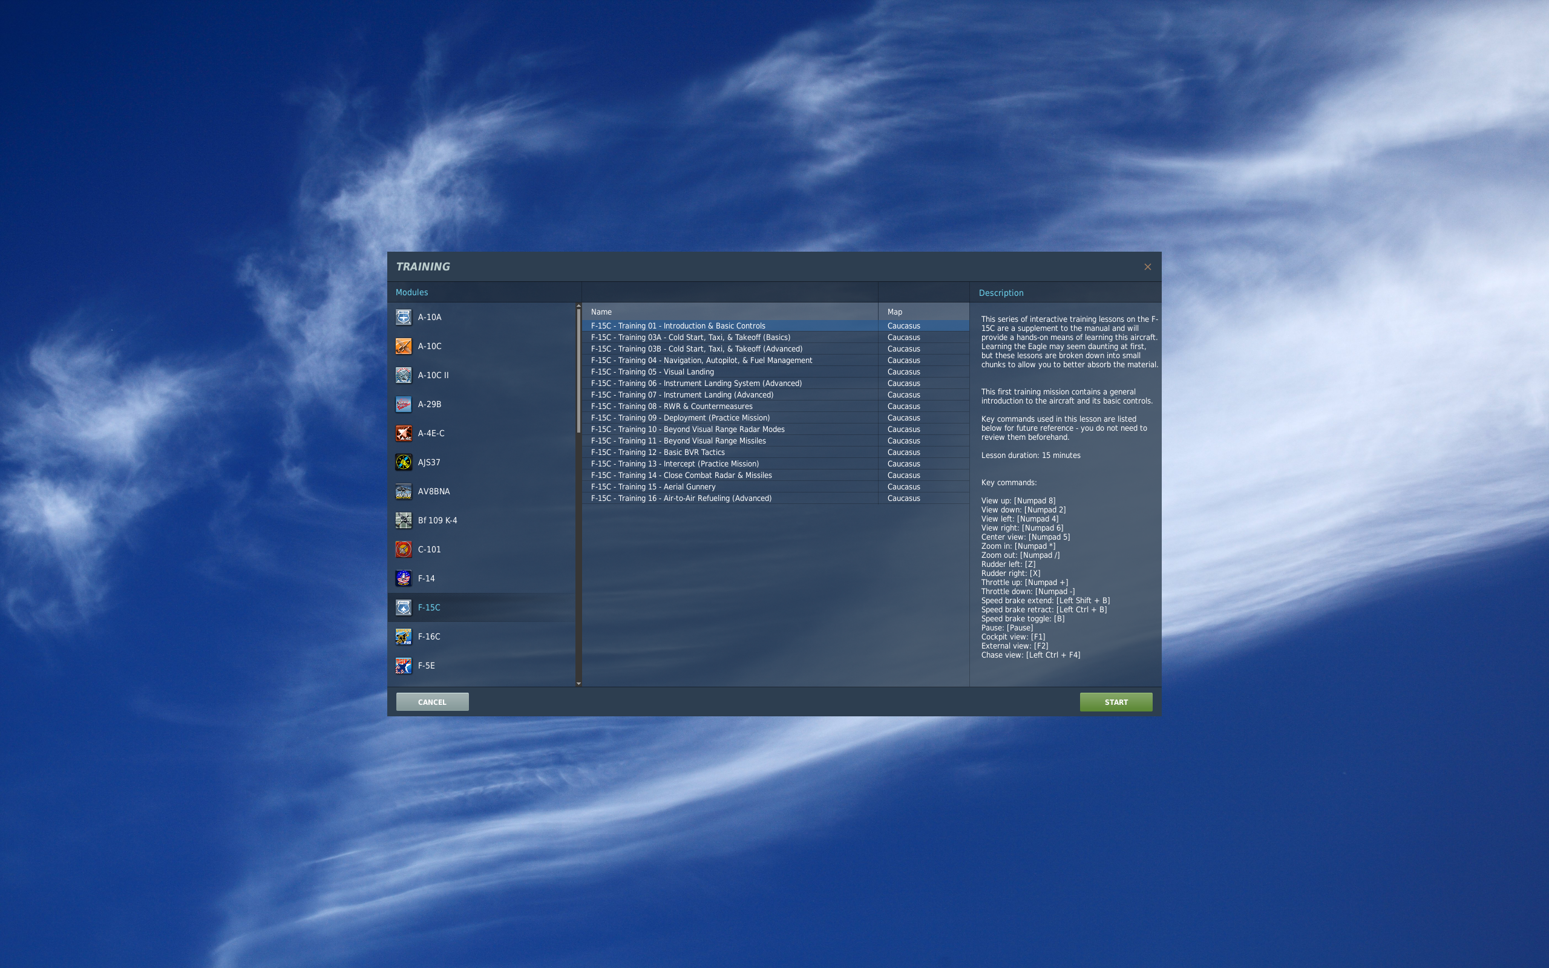The width and height of the screenshot is (1549, 968).
Task: Select the A-4E-C module icon
Action: click(x=403, y=433)
